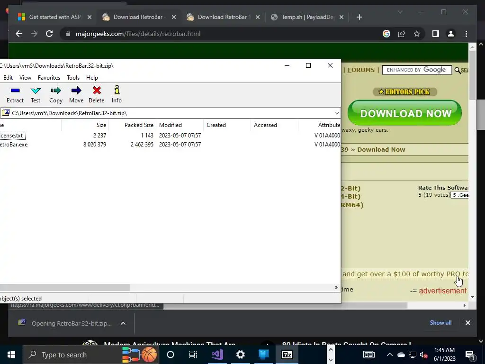Click the red Delete icon

(x=97, y=95)
